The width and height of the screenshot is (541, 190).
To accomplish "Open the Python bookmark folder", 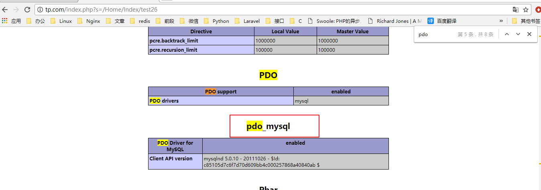I will [217, 21].
